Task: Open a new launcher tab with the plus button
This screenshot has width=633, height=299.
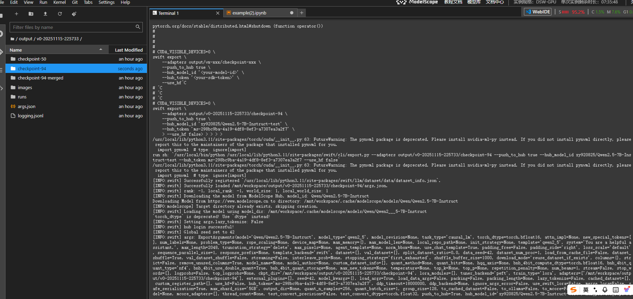Action: click(302, 13)
